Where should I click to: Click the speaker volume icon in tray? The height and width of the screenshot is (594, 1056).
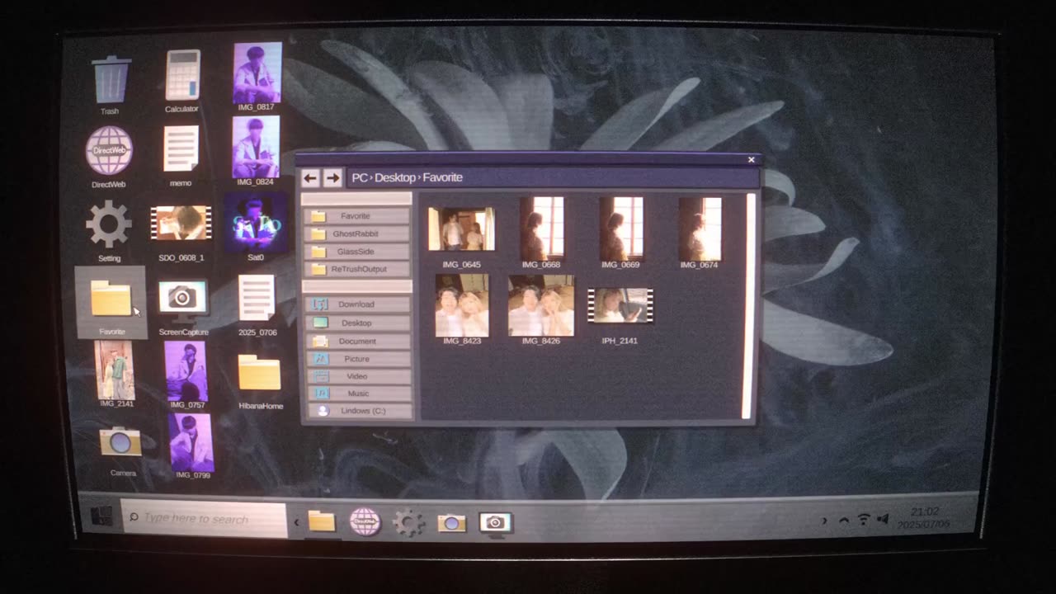click(883, 520)
